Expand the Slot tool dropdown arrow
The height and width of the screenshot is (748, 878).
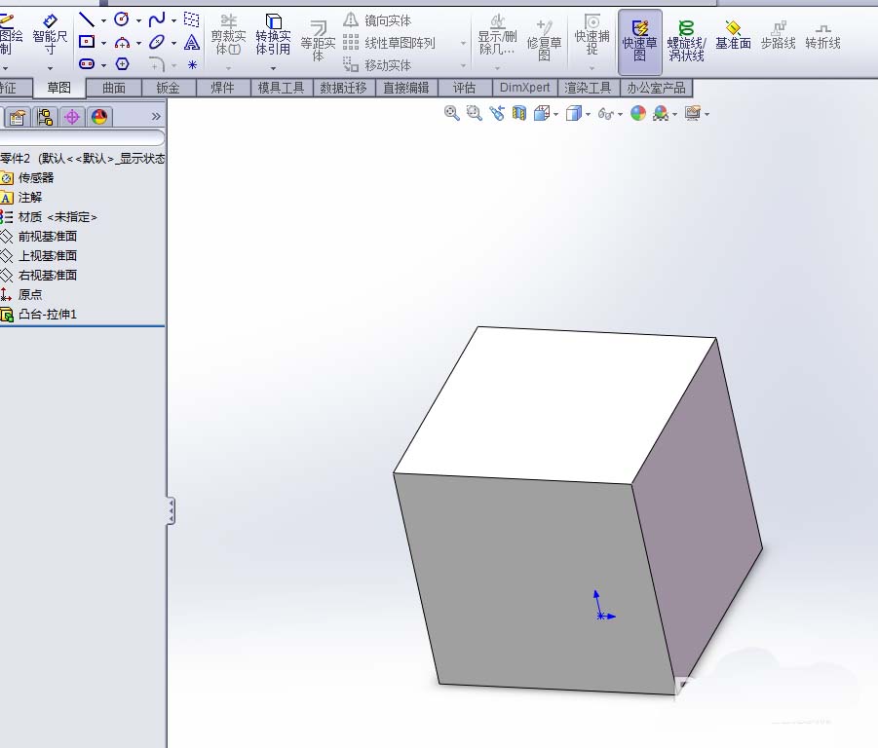tap(103, 65)
